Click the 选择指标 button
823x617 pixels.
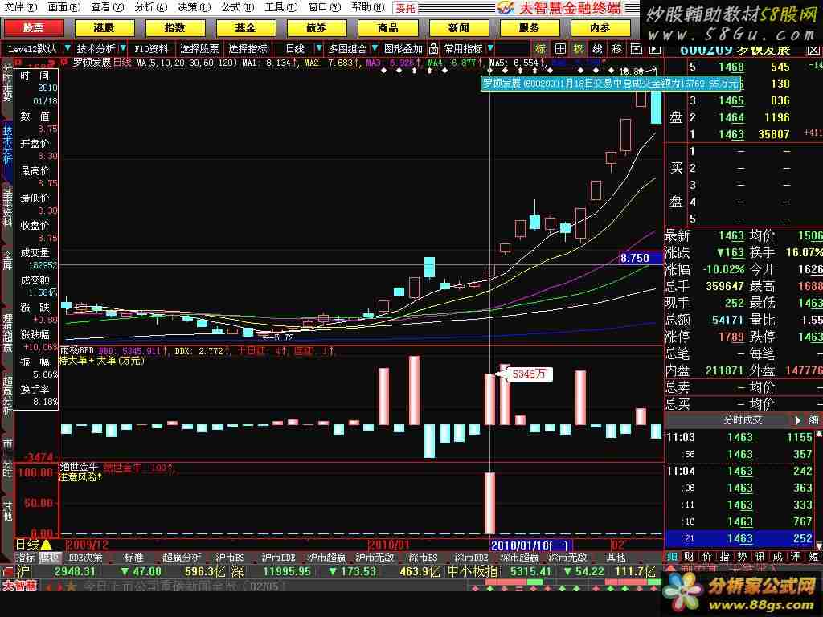[x=248, y=49]
